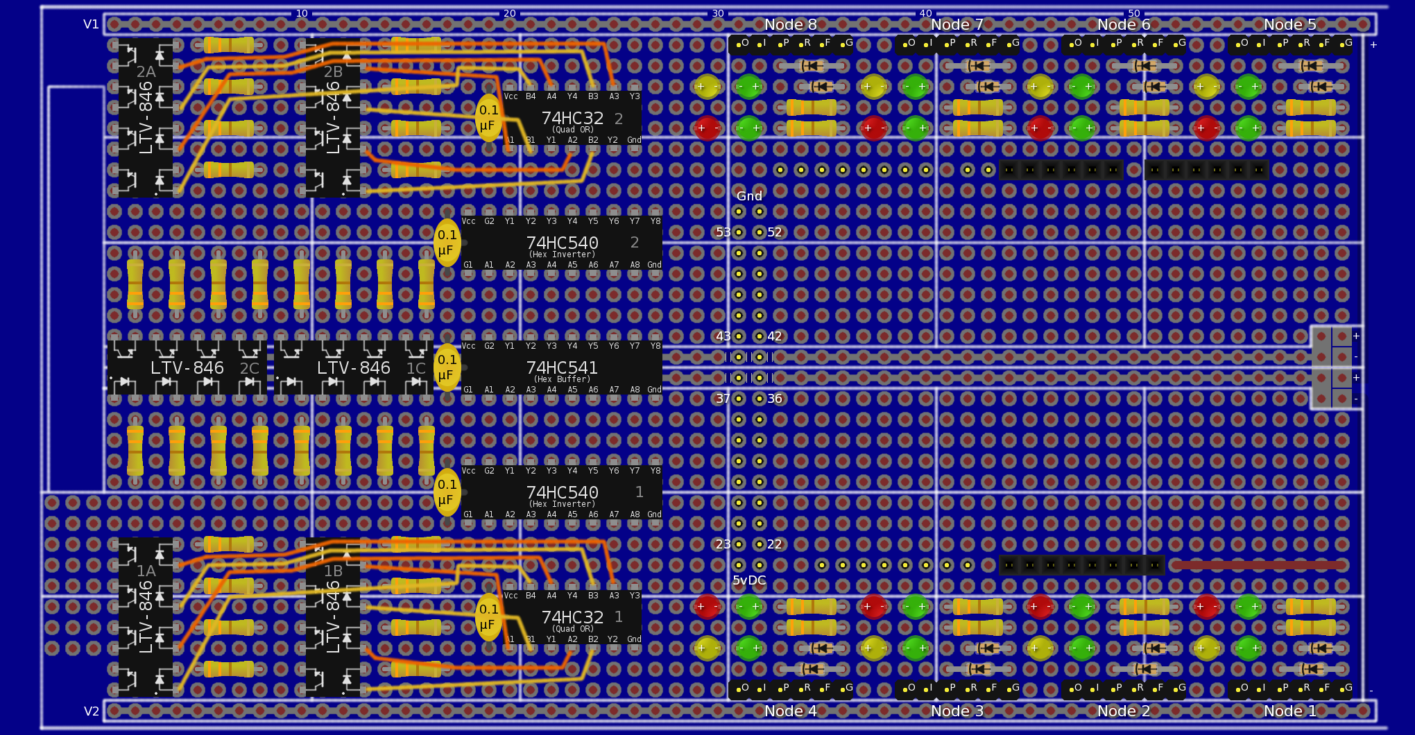Click the Node 7 label
The width and height of the screenshot is (1415, 735).
coord(957,25)
